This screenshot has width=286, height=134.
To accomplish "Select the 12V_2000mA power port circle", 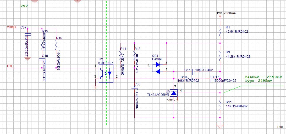I will [220, 16].
